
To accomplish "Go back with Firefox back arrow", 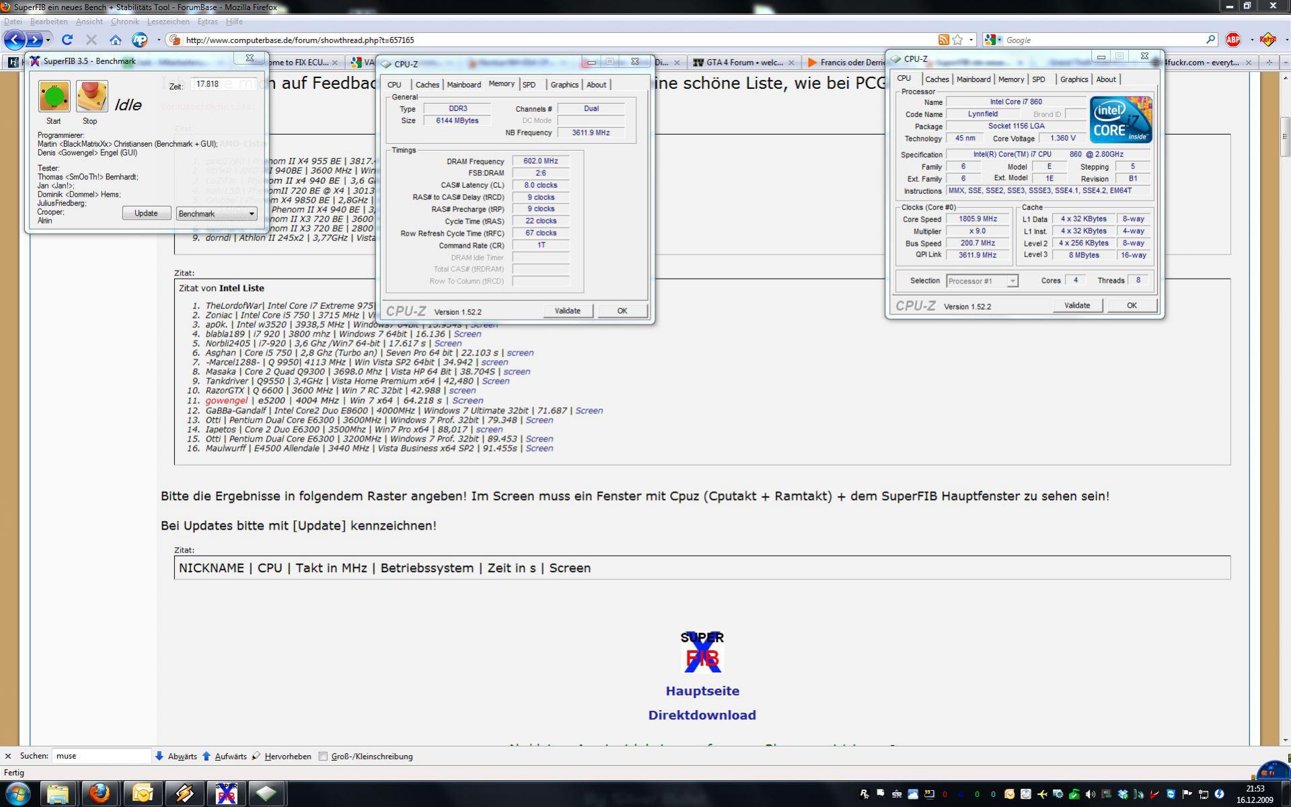I will pos(15,40).
